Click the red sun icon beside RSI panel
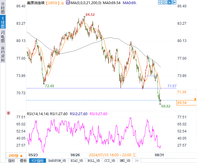The width and height of the screenshot is (197, 163). (8, 113)
